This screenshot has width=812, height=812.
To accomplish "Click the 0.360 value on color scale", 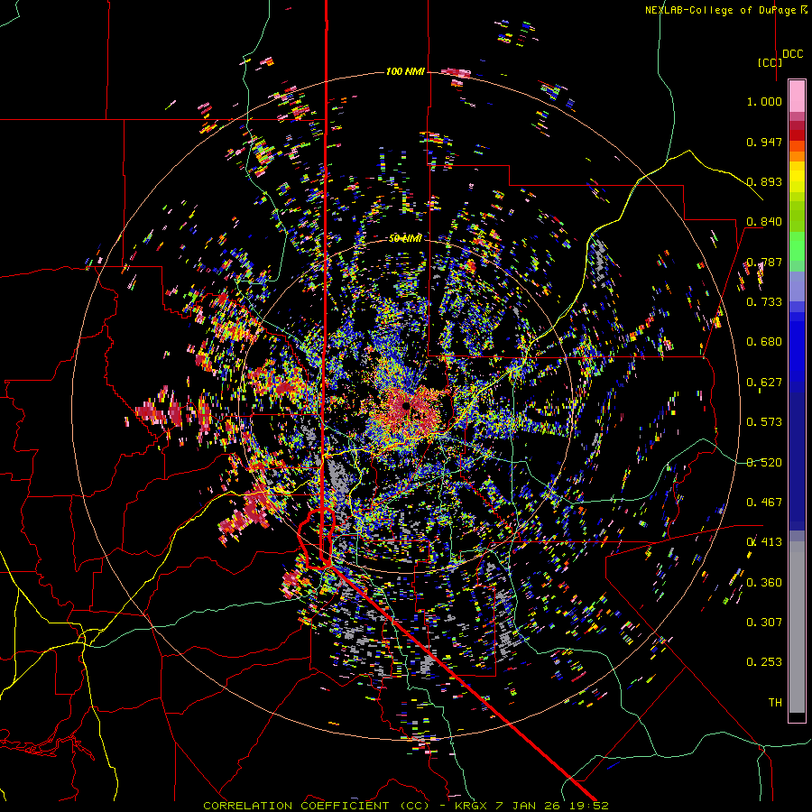I will pyautogui.click(x=764, y=583).
